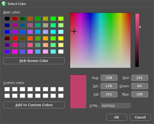Choose the white basic color swatch
Image resolution: width=154 pixels, height=124 pixels.
[x=61, y=52]
